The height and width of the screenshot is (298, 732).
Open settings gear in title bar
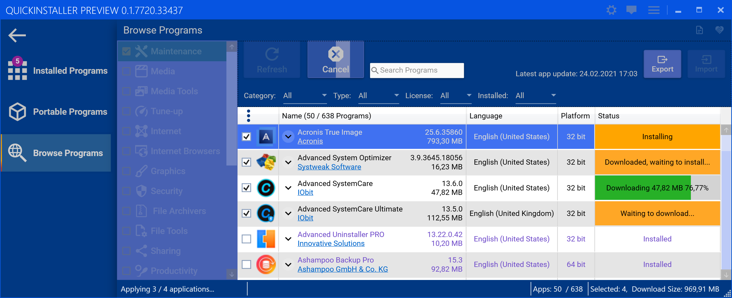tap(611, 10)
